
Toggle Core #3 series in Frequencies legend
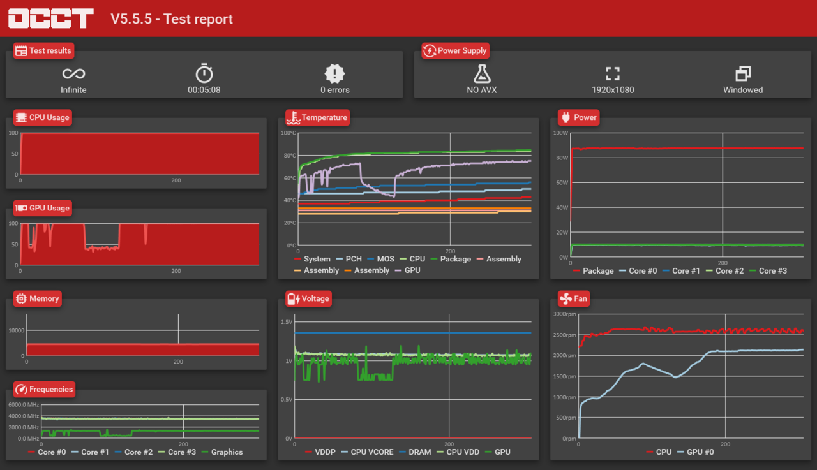coord(177,452)
